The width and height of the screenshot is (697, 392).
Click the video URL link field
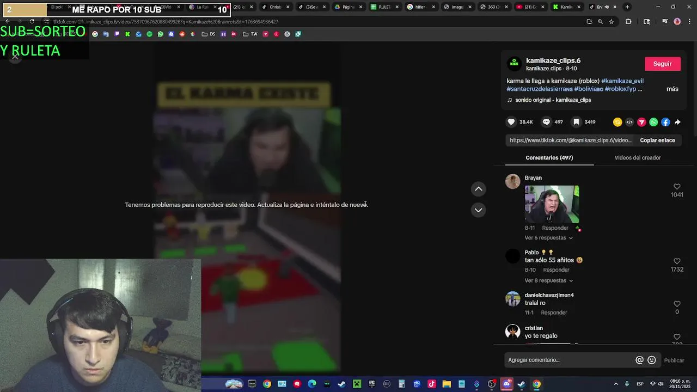(x=570, y=140)
